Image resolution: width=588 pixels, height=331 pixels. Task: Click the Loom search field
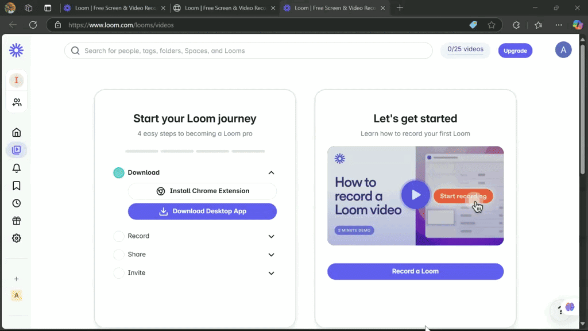pyautogui.click(x=253, y=51)
